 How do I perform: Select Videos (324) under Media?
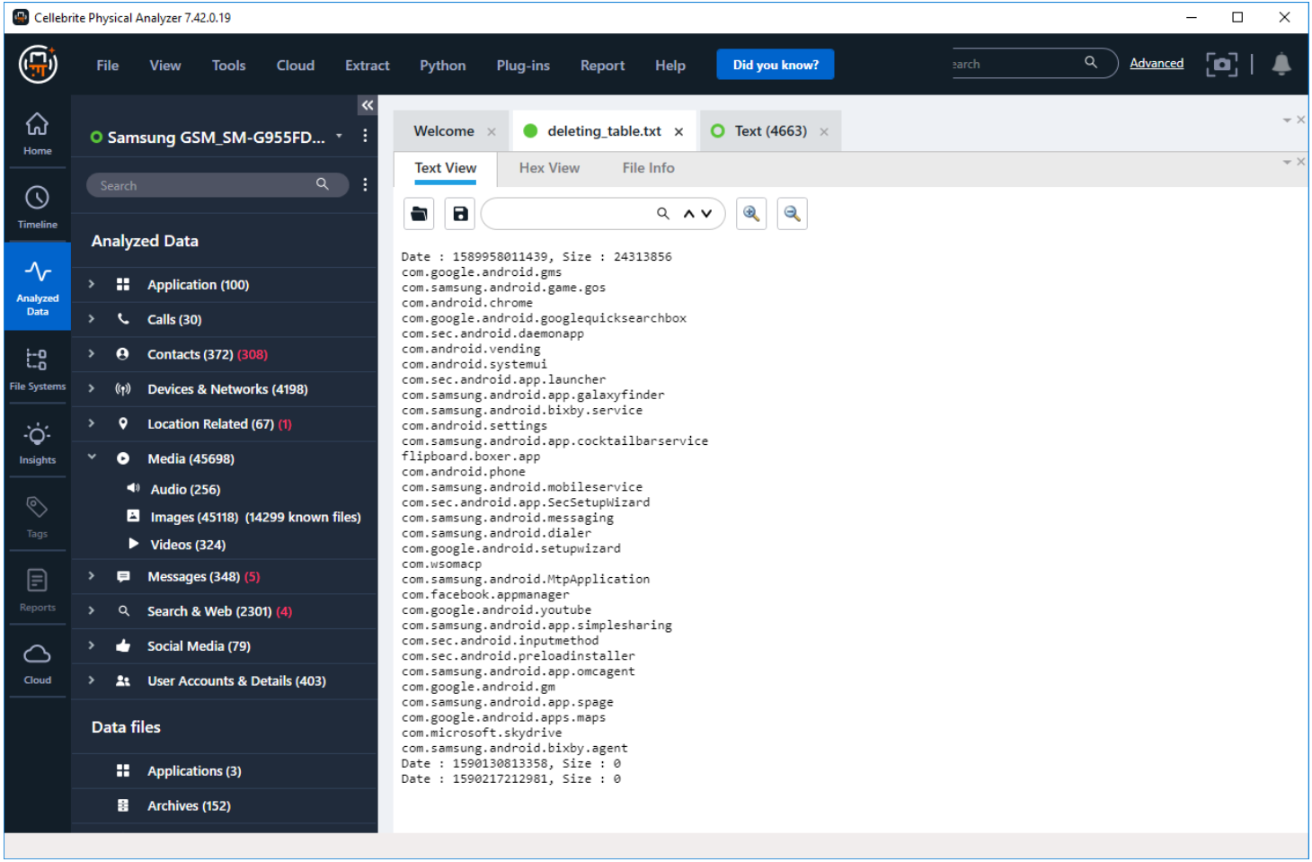(188, 545)
